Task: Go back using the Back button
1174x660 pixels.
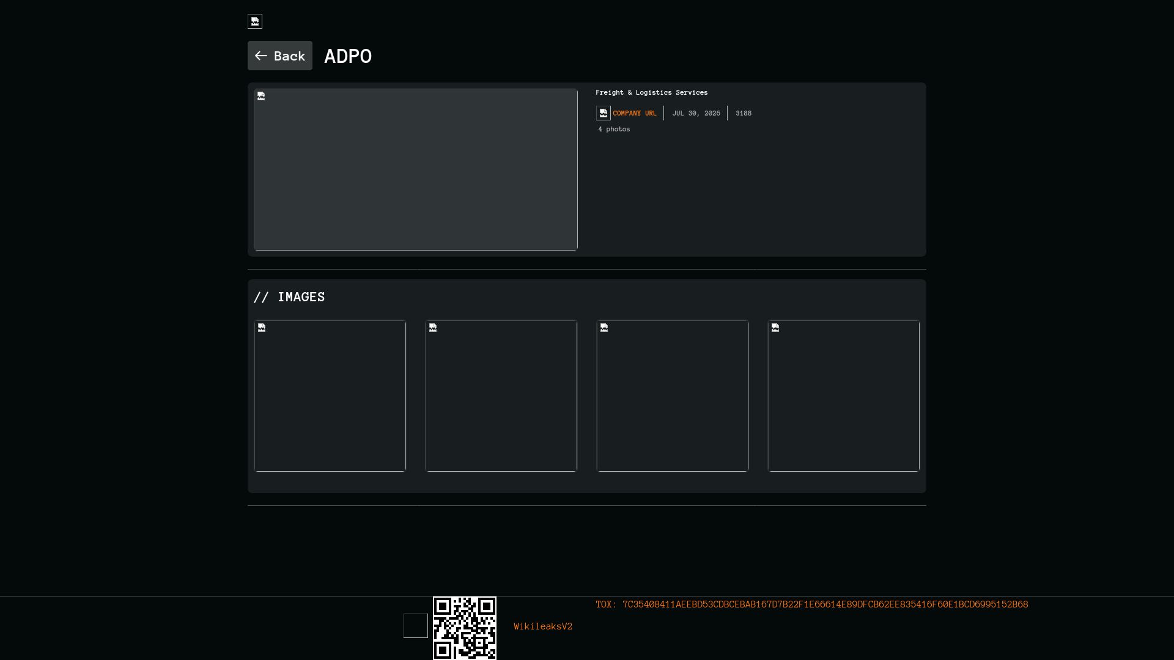Action: tap(280, 56)
